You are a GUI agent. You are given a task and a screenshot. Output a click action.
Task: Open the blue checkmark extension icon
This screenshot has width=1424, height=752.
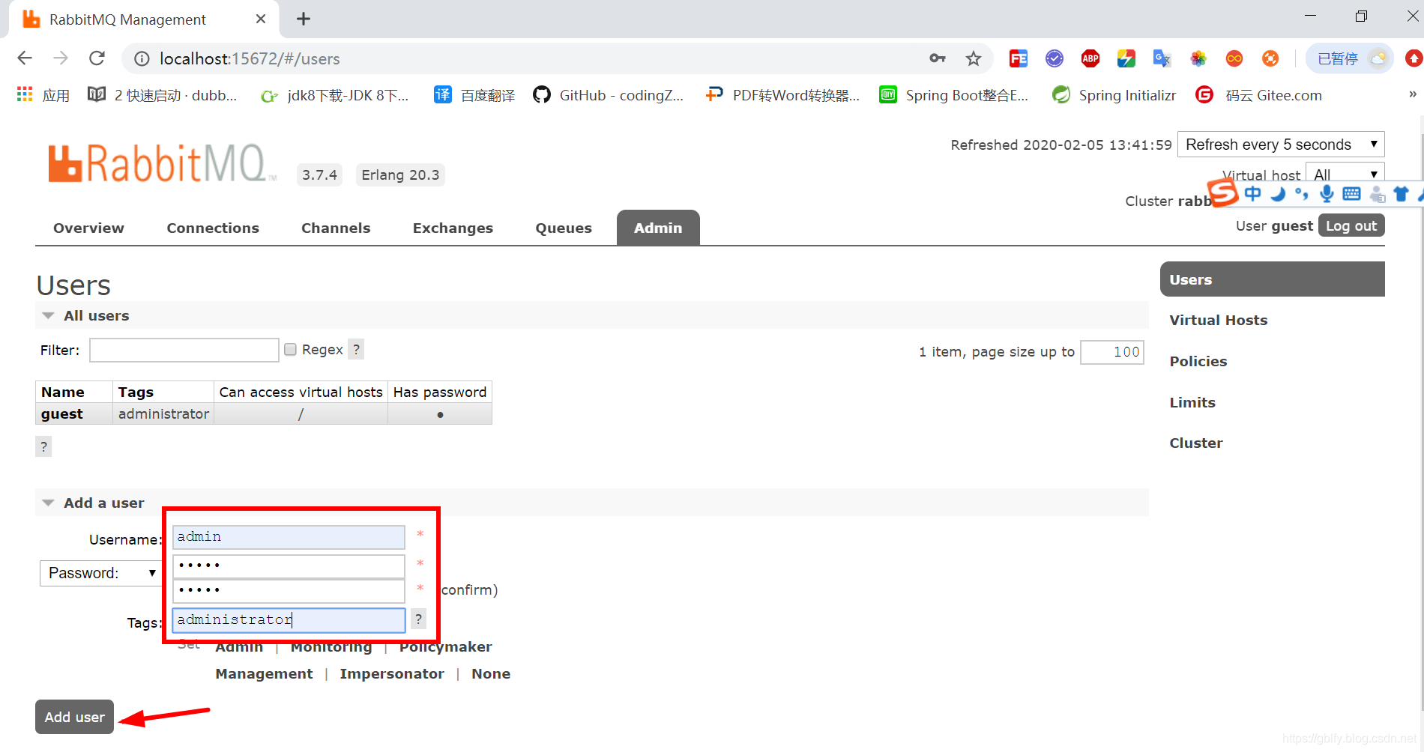click(1055, 58)
